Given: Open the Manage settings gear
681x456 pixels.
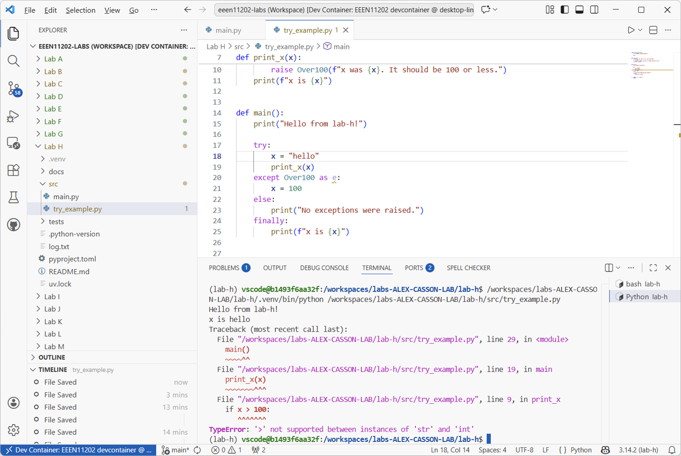Looking at the screenshot, I should [x=13, y=430].
